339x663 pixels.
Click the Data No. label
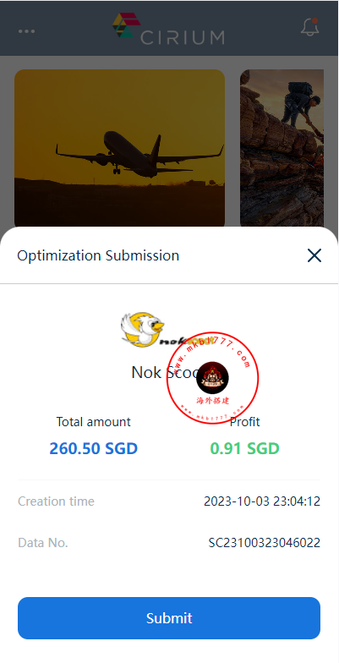click(42, 543)
